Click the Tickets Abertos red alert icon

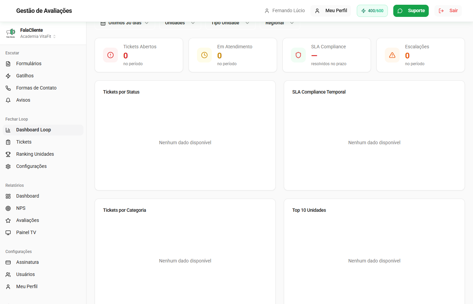[110, 55]
